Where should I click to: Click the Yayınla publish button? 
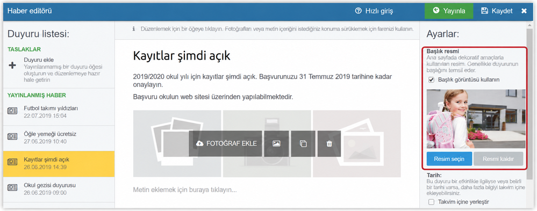tap(449, 11)
